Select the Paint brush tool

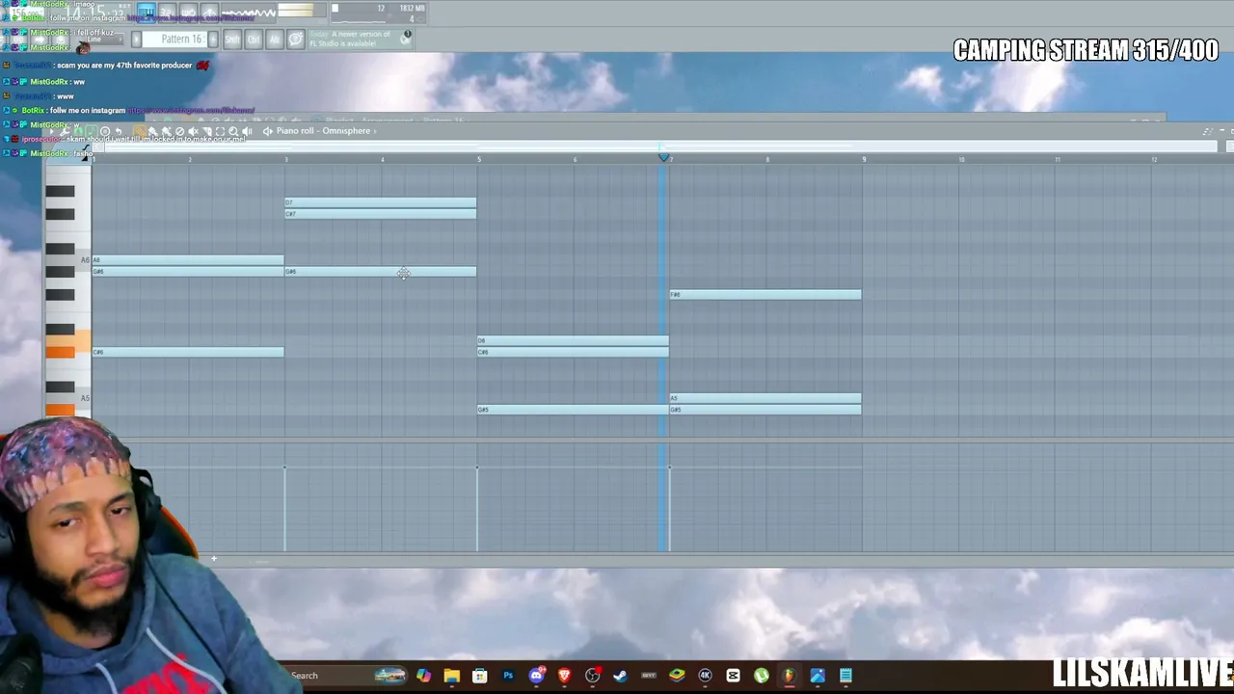pyautogui.click(x=153, y=131)
